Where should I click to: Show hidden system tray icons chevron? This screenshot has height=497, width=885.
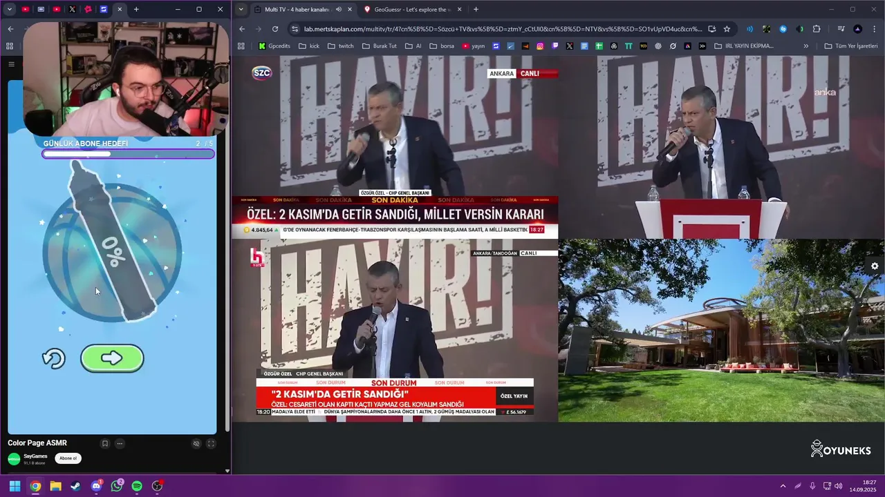click(783, 486)
